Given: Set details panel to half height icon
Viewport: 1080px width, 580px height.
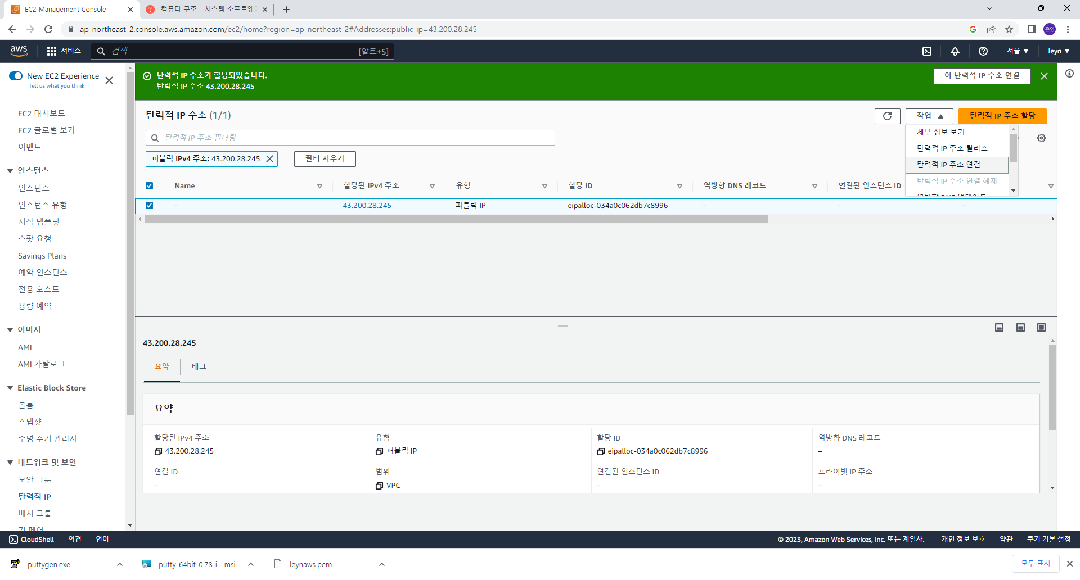Looking at the screenshot, I should click(1021, 328).
